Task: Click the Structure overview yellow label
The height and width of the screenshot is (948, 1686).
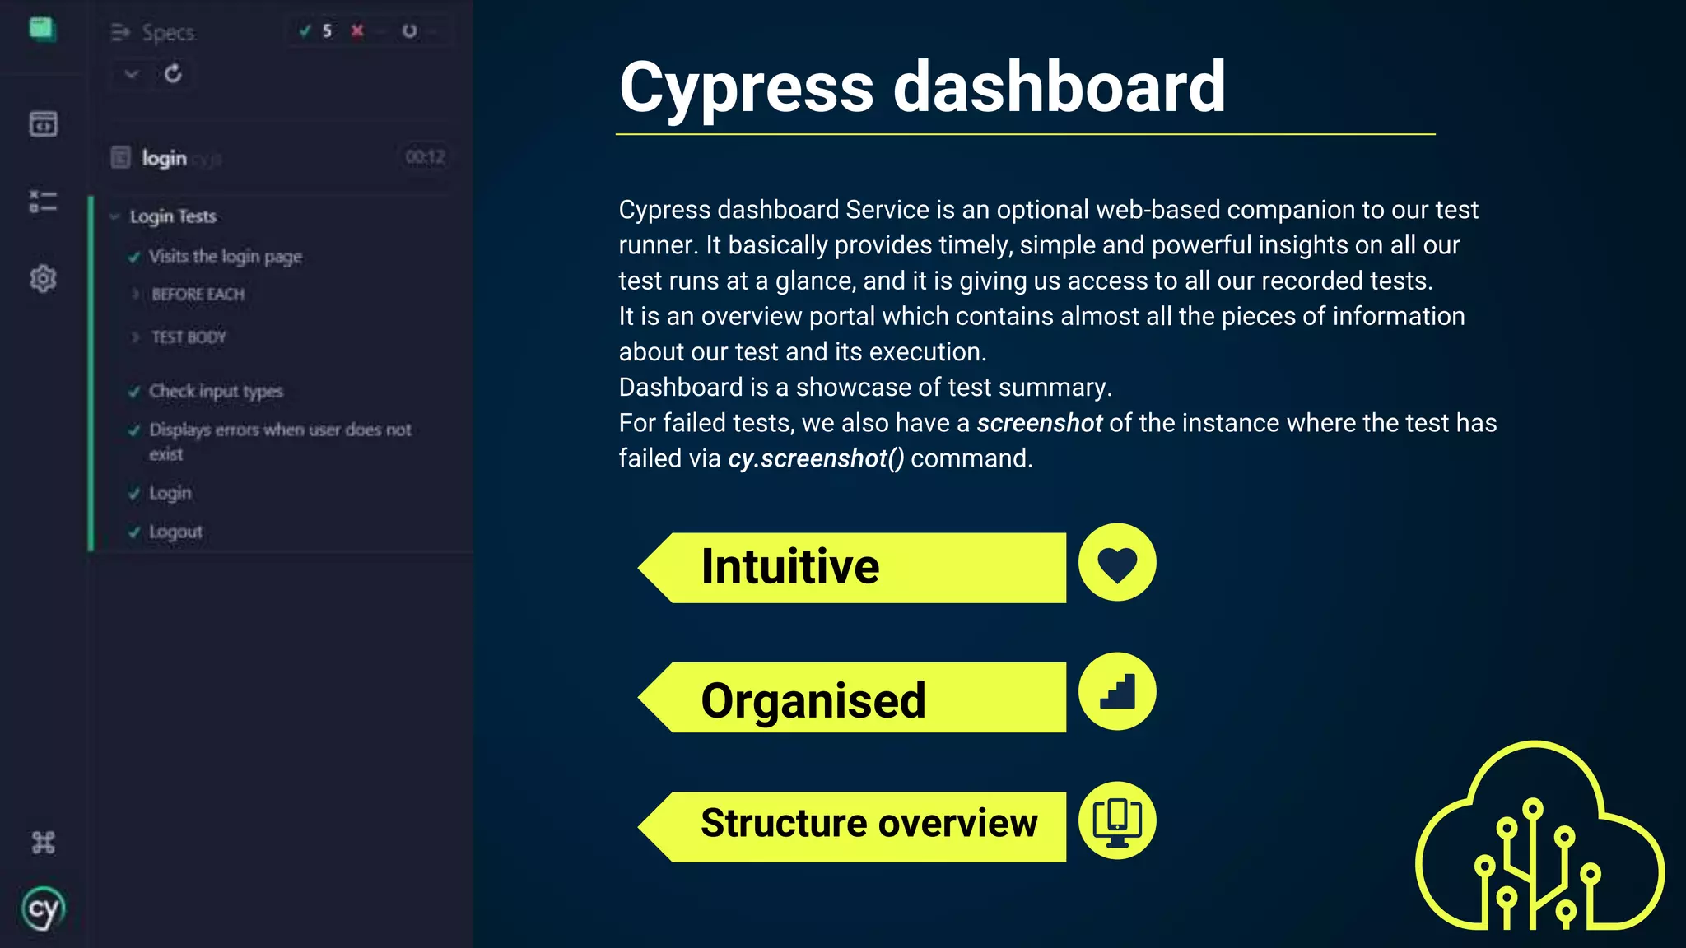Action: pyautogui.click(x=852, y=827)
